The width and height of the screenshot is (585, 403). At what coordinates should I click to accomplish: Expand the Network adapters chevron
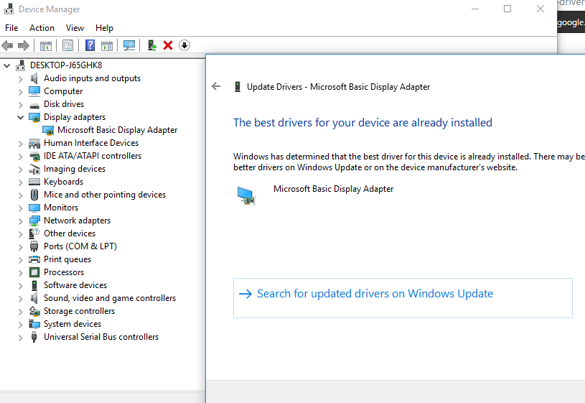click(21, 221)
